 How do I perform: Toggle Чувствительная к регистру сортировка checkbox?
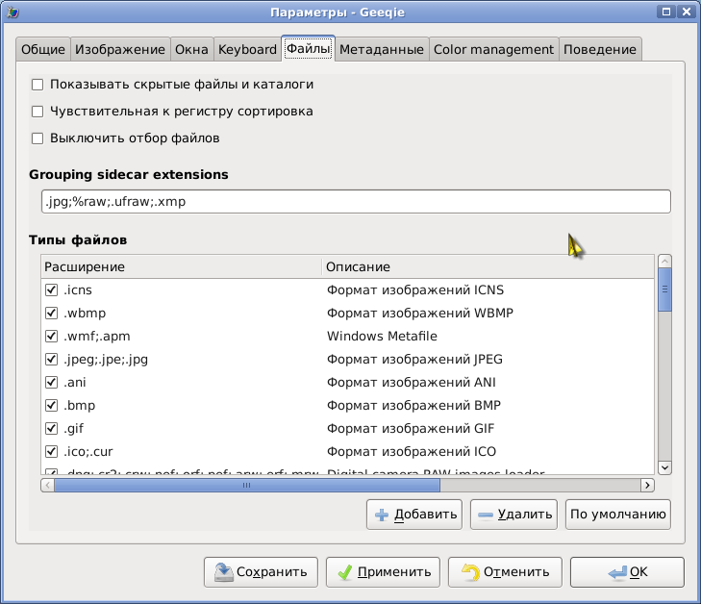(x=38, y=112)
